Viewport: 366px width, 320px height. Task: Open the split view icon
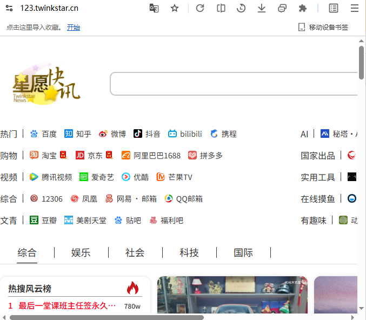tap(221, 8)
